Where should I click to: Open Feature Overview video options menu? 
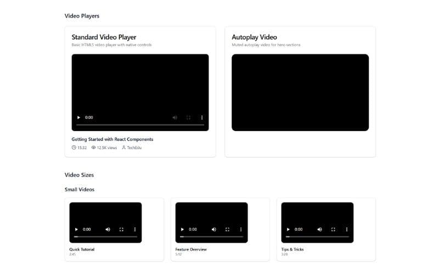(x=241, y=229)
